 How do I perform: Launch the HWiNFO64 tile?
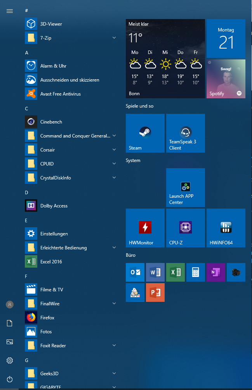[226, 228]
